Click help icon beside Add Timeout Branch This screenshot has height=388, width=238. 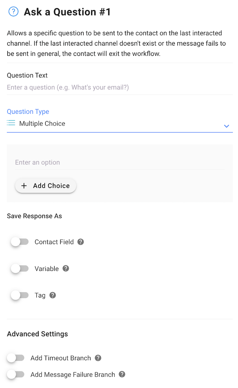pos(98,358)
